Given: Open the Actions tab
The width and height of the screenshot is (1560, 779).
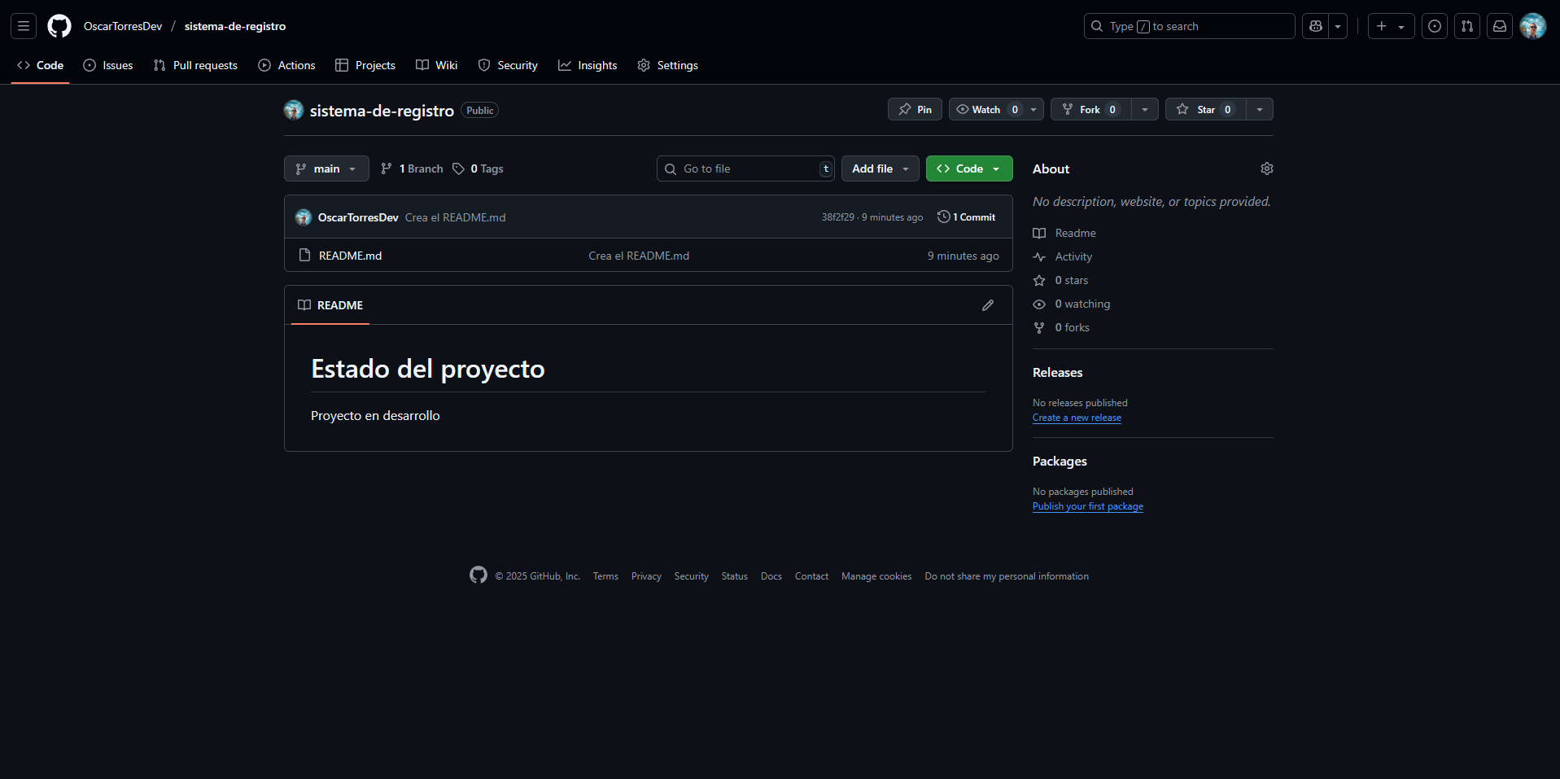Looking at the screenshot, I should (x=286, y=65).
